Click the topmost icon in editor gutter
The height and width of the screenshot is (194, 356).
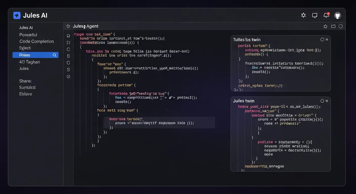[x=68, y=36]
